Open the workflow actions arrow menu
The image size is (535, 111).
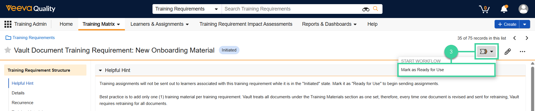486,51
